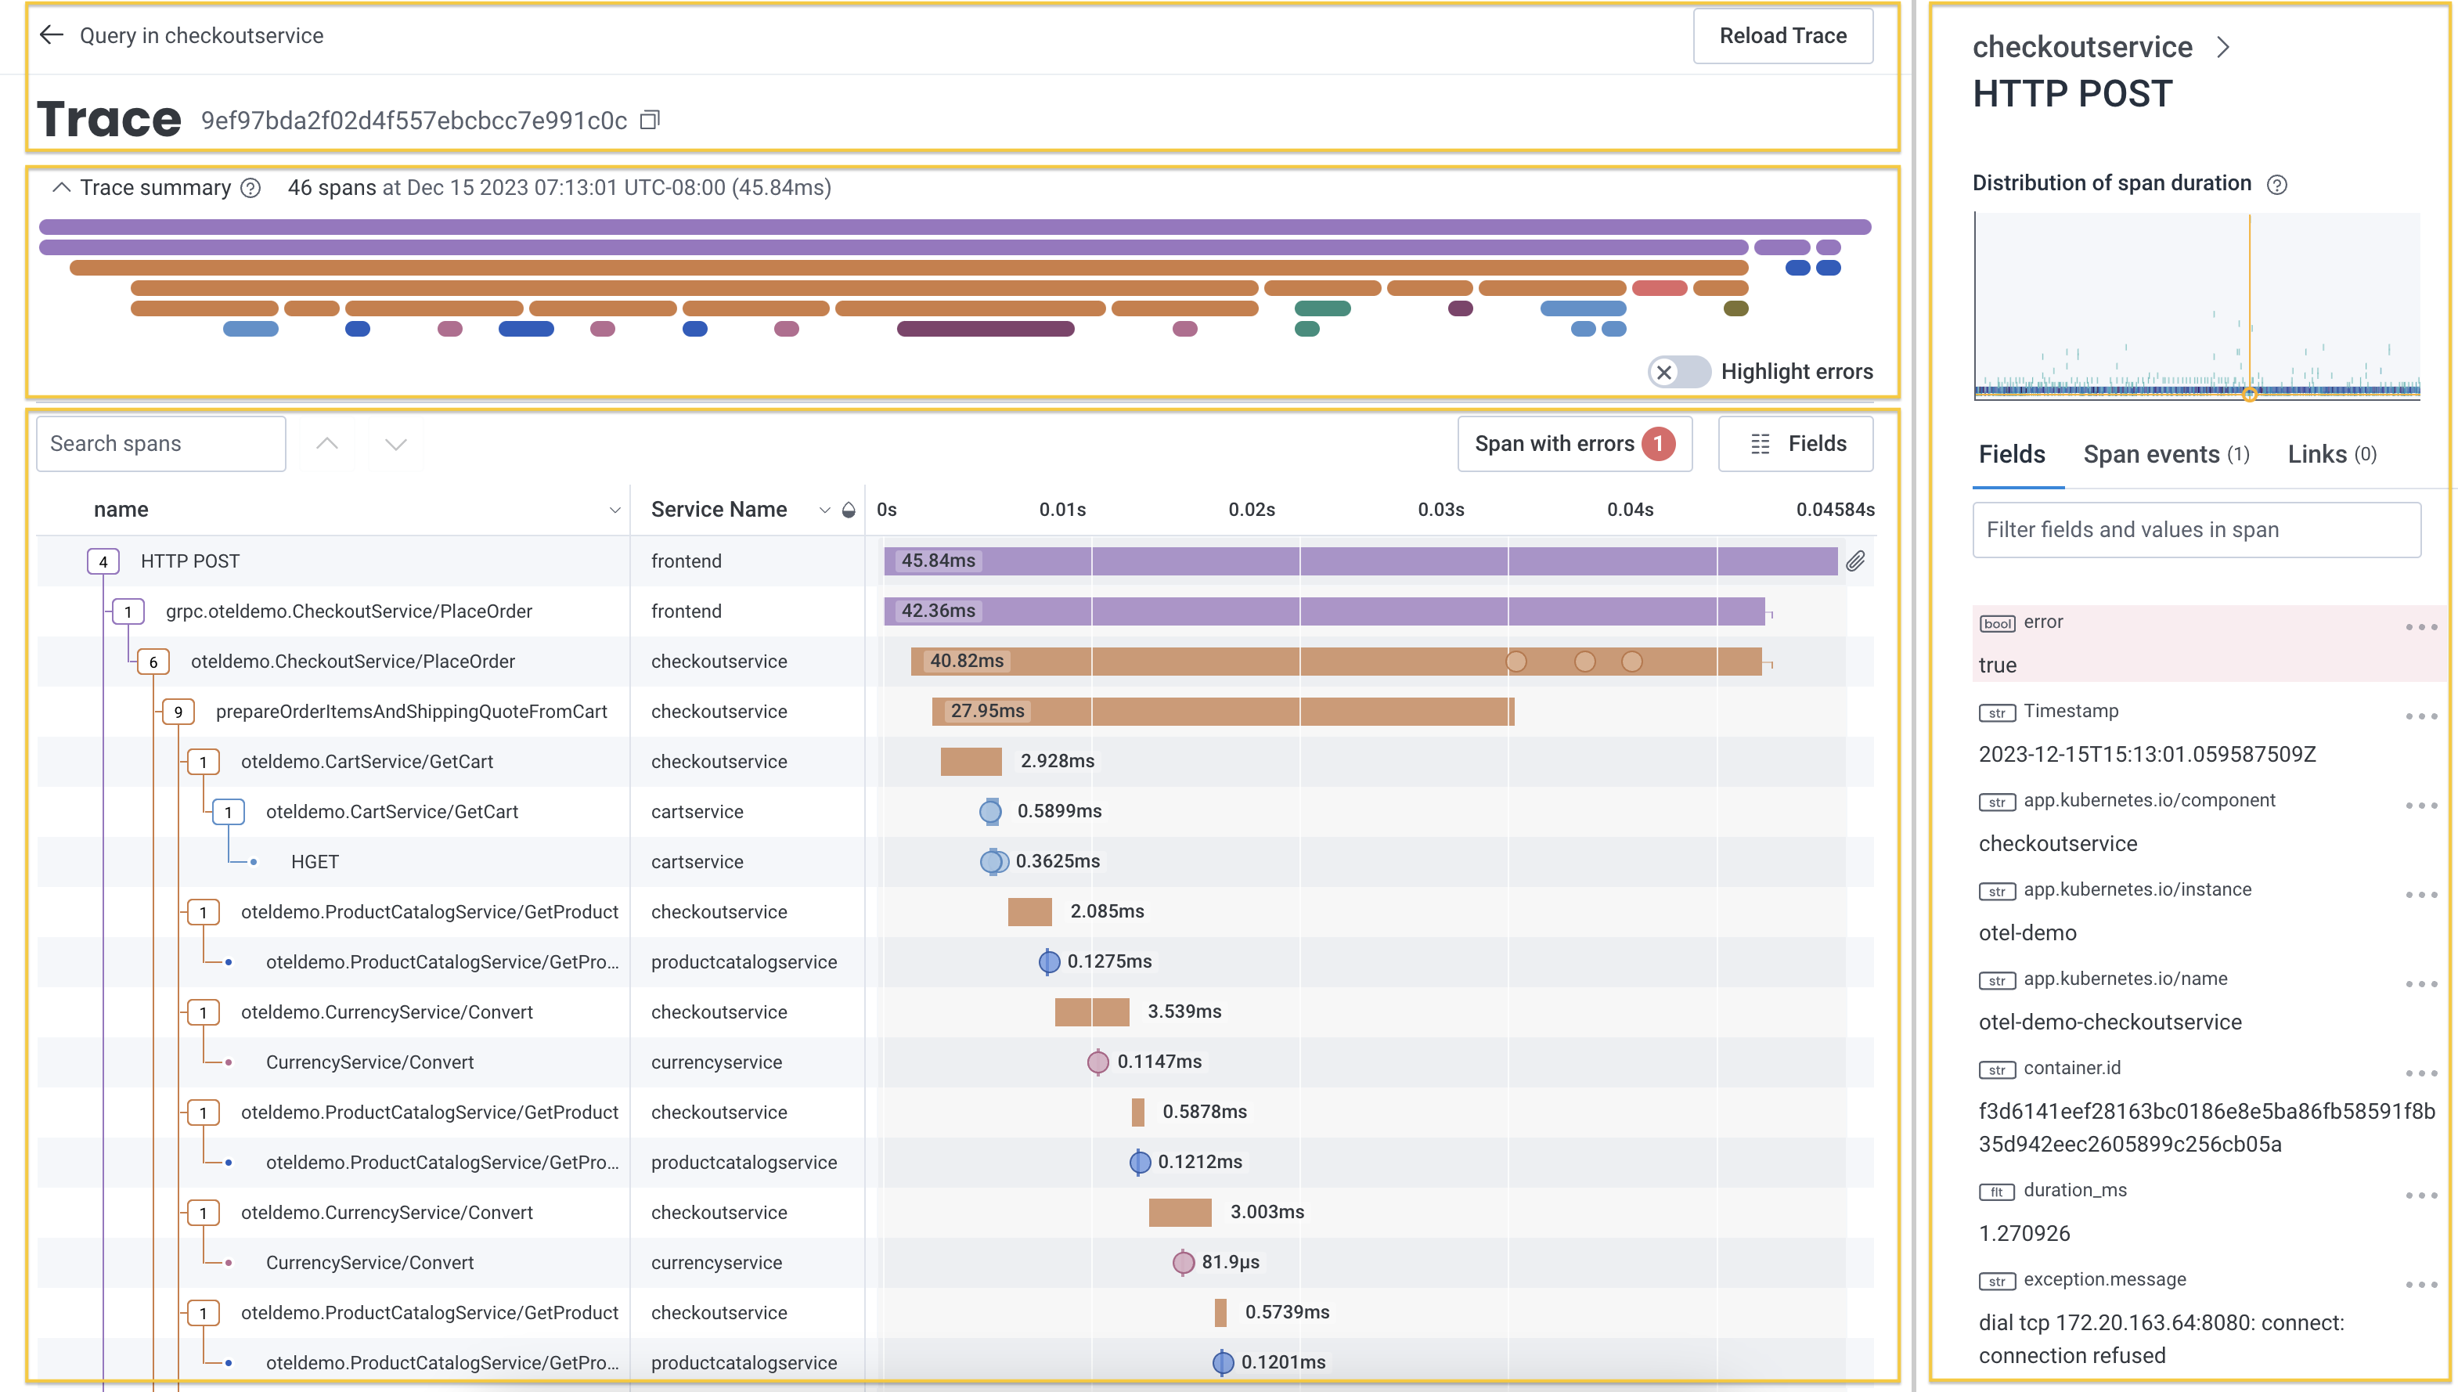Click Trace summary help icon
The width and height of the screenshot is (2458, 1392).
point(250,189)
